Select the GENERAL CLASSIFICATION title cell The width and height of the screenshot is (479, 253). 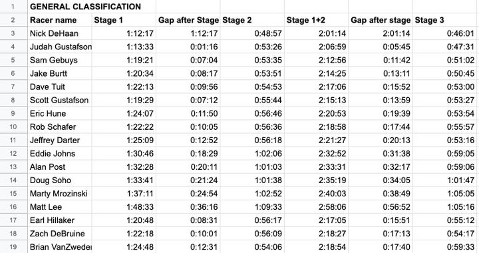pyautogui.click(x=92, y=7)
